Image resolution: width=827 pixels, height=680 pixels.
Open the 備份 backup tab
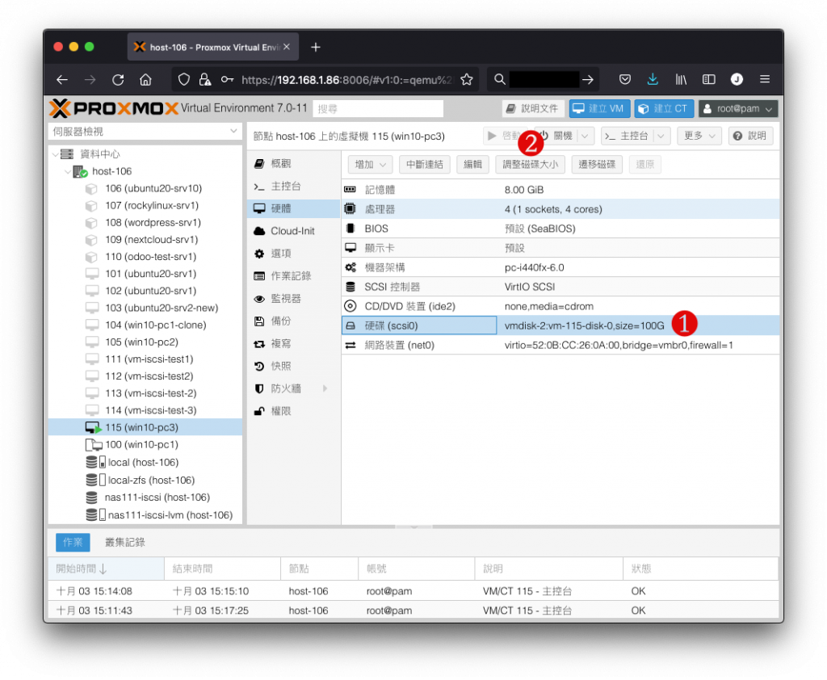point(294,321)
